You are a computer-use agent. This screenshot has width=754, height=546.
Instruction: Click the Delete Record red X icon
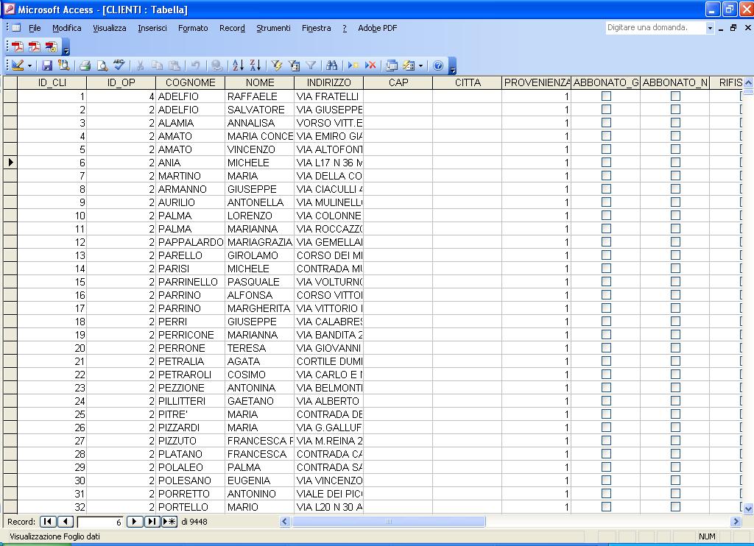click(370, 65)
